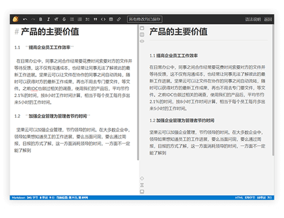Image resolution: width=284 pixels, height=218 pixels.
Task: Insert task checklist icon
Action: [x=87, y=19]
